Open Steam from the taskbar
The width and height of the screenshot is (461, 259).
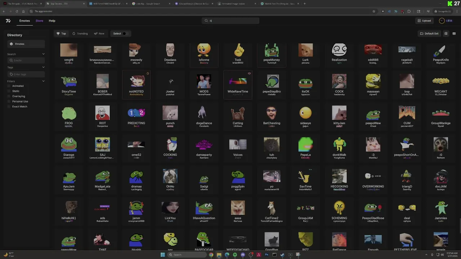(282, 255)
